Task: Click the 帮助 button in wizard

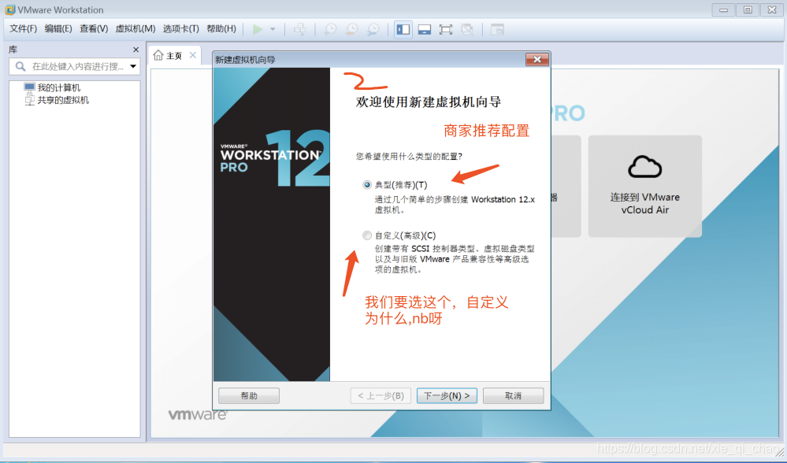Action: tap(248, 395)
